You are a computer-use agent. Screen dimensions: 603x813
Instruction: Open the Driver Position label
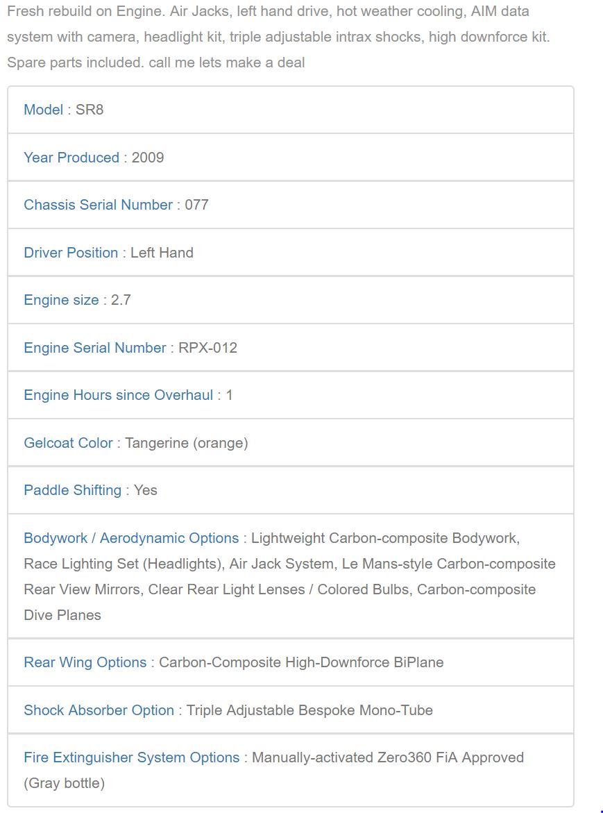point(71,253)
